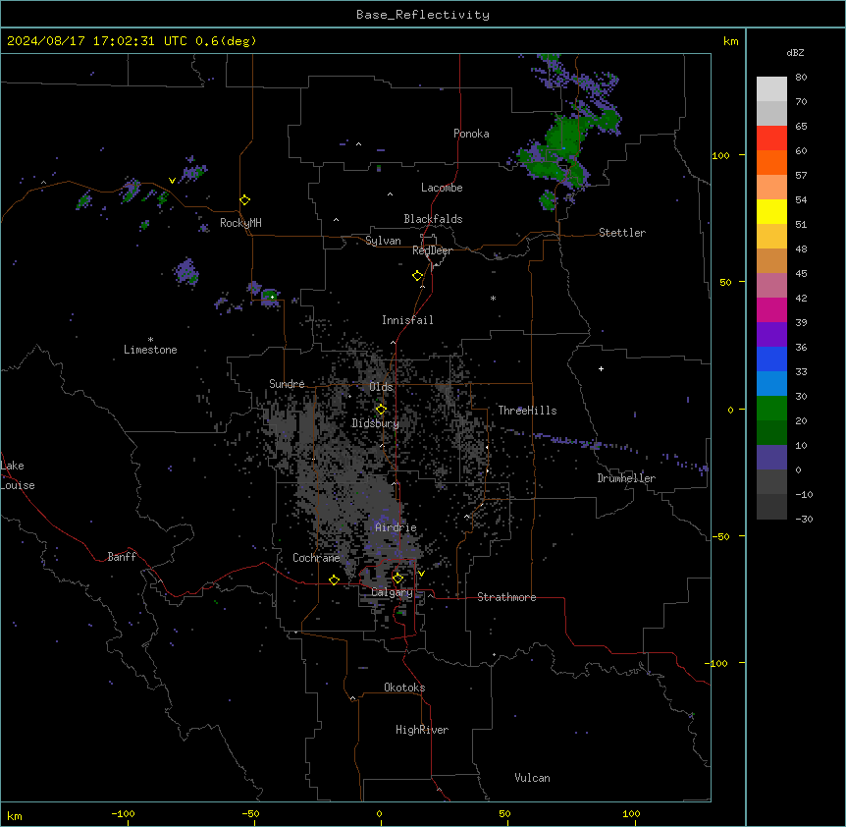Screen dimensions: 846x827
Task: Click the yellow 54 dBZ color swatch
Action: (771, 211)
